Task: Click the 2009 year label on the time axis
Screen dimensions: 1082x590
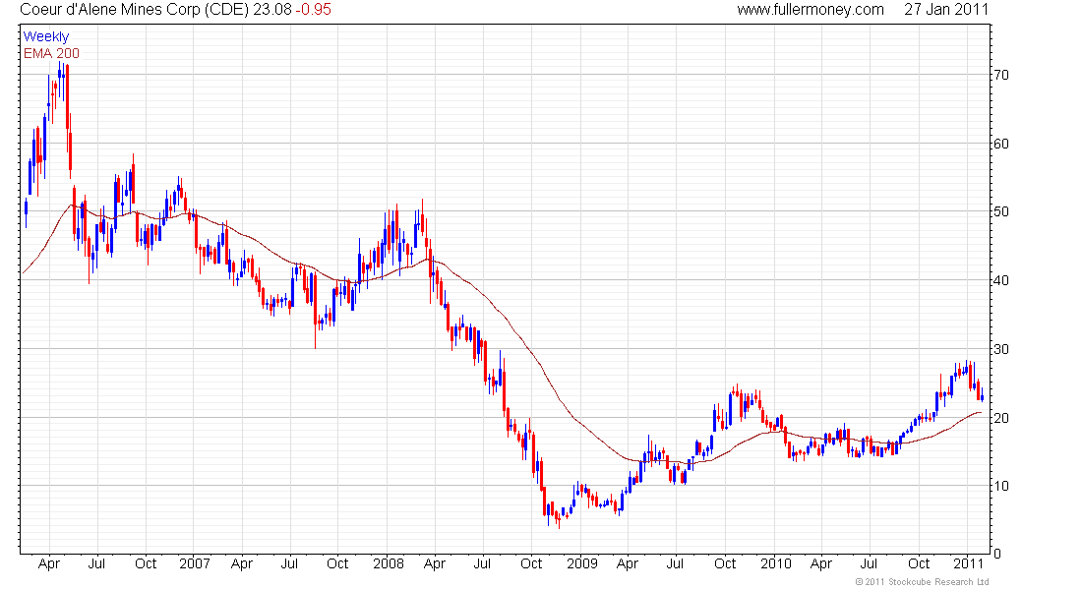Action: (581, 563)
